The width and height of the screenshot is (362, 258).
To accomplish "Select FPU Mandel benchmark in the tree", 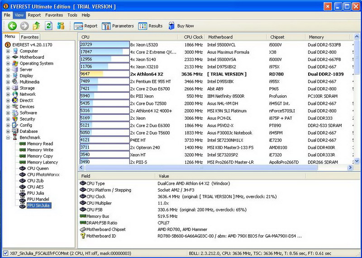I will 37,199.
